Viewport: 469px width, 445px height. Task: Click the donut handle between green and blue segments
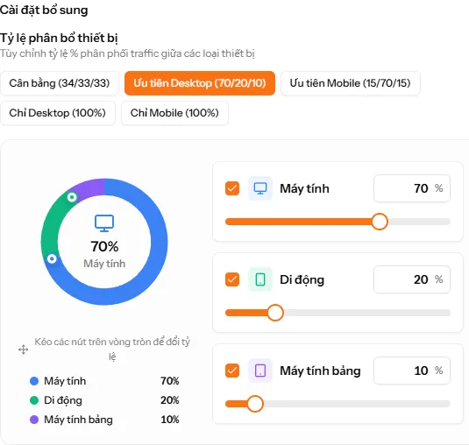click(x=52, y=258)
